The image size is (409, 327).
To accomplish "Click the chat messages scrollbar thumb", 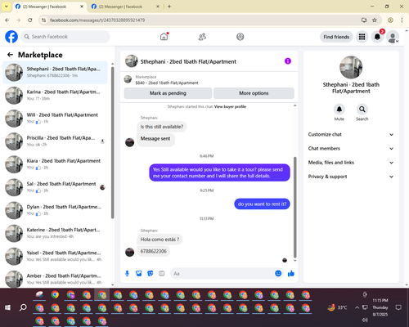I will point(294,207).
